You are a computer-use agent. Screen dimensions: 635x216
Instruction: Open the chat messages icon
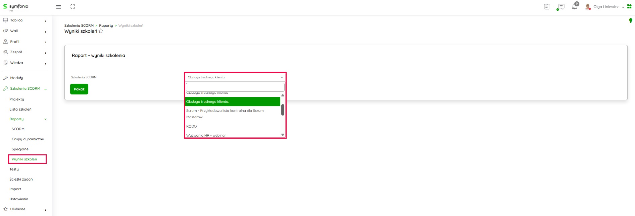(x=560, y=7)
